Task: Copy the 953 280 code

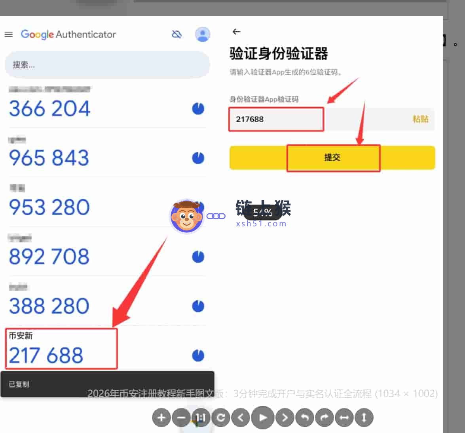Action: (49, 207)
